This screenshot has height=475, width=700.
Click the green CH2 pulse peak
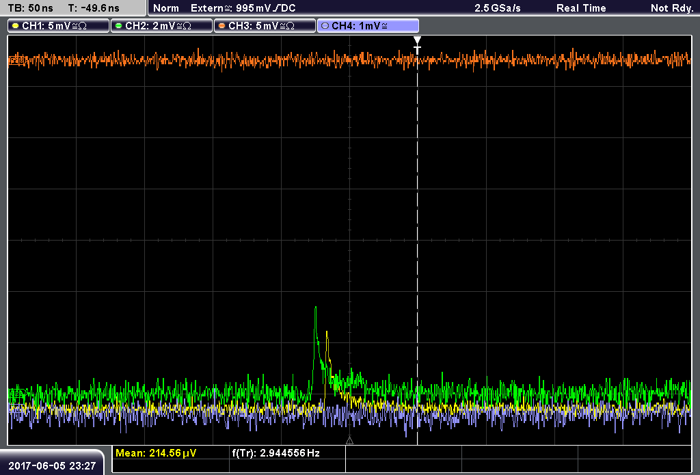pyautogui.click(x=316, y=308)
